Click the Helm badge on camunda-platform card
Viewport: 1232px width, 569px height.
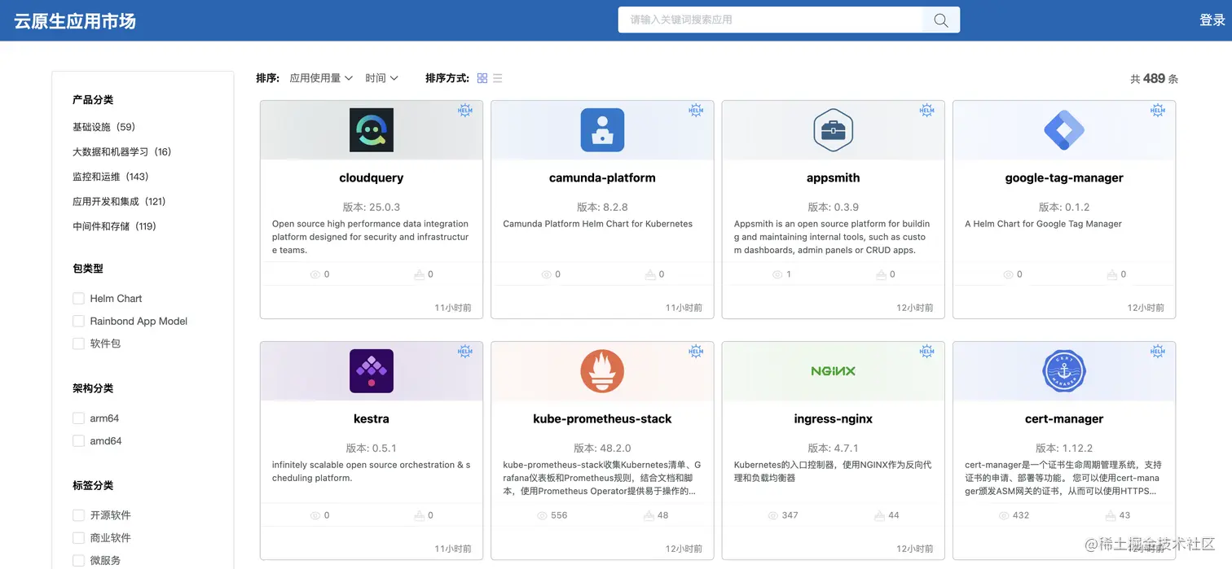(696, 111)
